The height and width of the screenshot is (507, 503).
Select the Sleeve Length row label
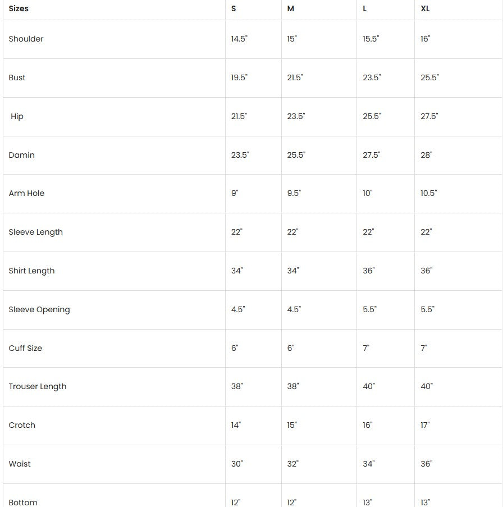35,232
